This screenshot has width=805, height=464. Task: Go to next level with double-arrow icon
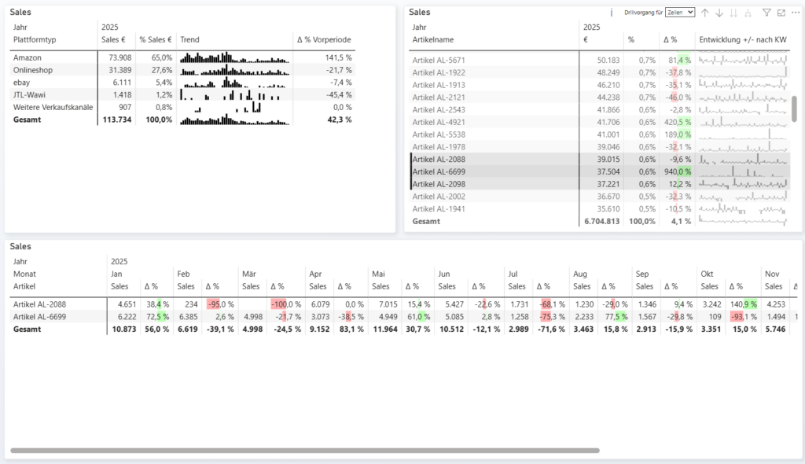(x=733, y=13)
